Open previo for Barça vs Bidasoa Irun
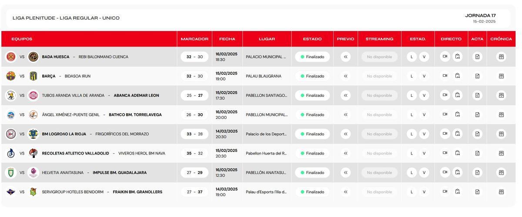This screenshot has height=217, width=522. (346, 76)
